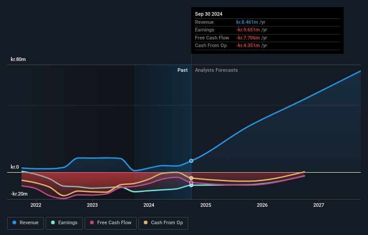Toggle the Earnings legend button

(x=64, y=223)
